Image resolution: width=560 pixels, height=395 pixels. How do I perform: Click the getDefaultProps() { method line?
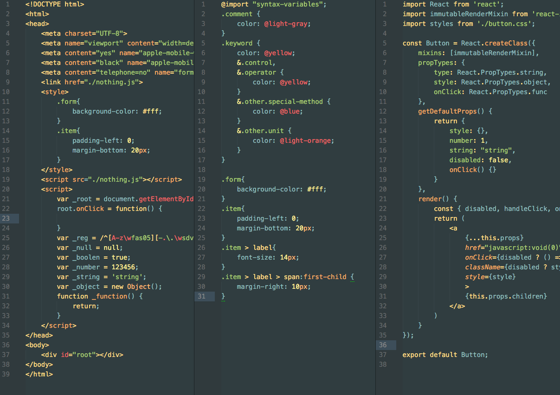455,111
